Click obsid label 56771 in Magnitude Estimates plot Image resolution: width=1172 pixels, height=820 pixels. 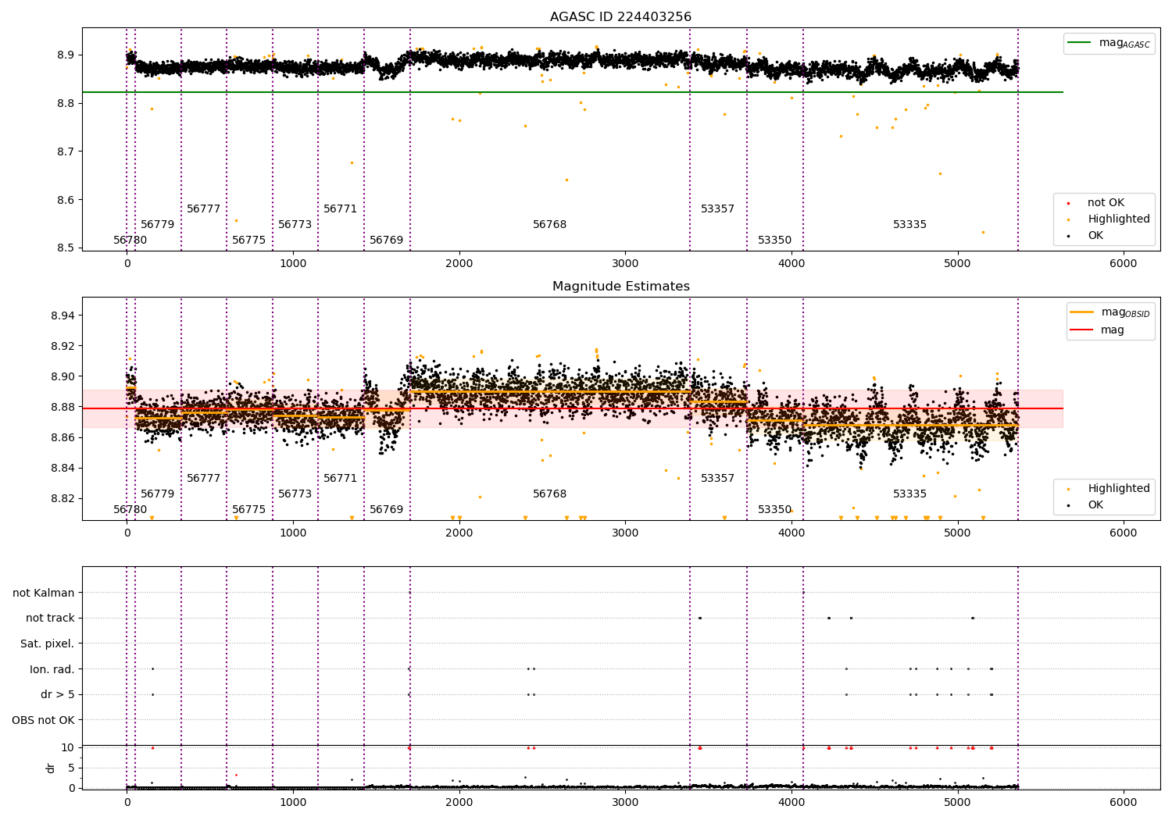(341, 479)
